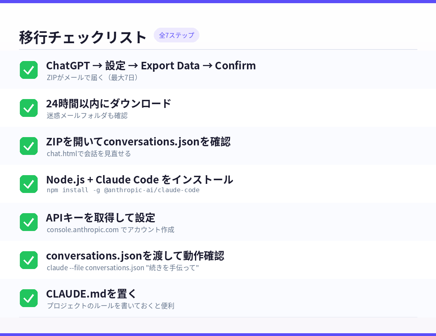Select the title 'ChatGPT → 設定 → Export Data → Confirm'
The image size is (436, 336).
151,66
